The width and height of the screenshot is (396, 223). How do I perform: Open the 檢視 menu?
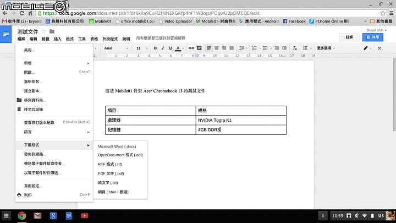46,39
